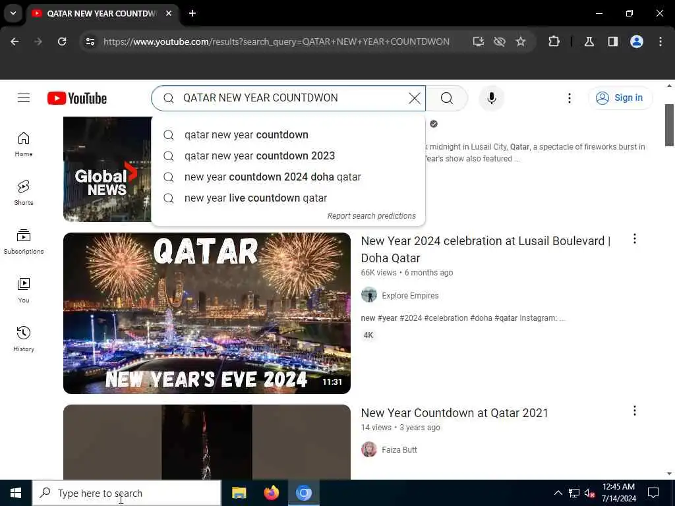
Task: Open Subscriptions in the sidebar
Action: (x=24, y=241)
